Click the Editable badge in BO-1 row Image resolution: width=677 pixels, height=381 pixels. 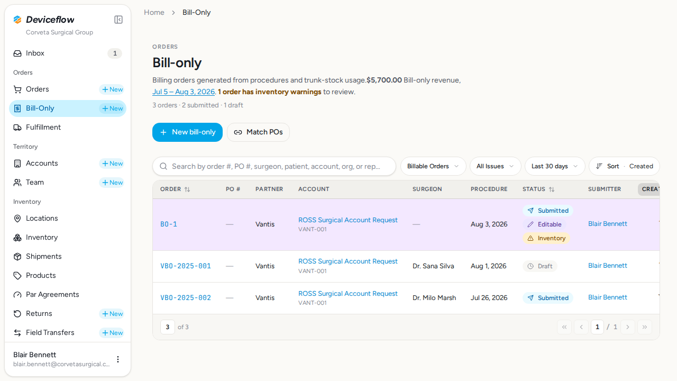[544, 224]
